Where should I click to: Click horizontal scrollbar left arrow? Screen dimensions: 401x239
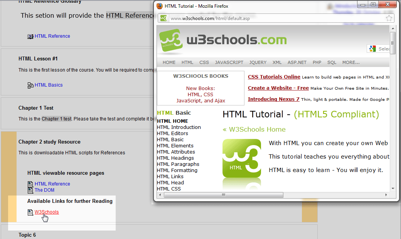coord(160,195)
